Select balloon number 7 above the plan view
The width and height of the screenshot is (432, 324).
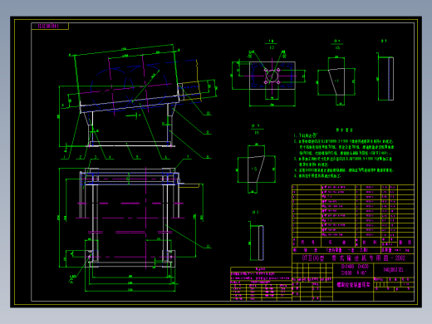pyautogui.click(x=188, y=157)
